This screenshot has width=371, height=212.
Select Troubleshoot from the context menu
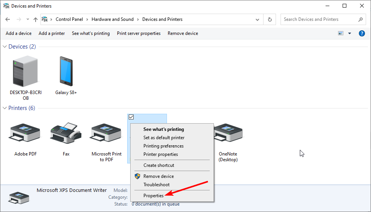[156, 184]
